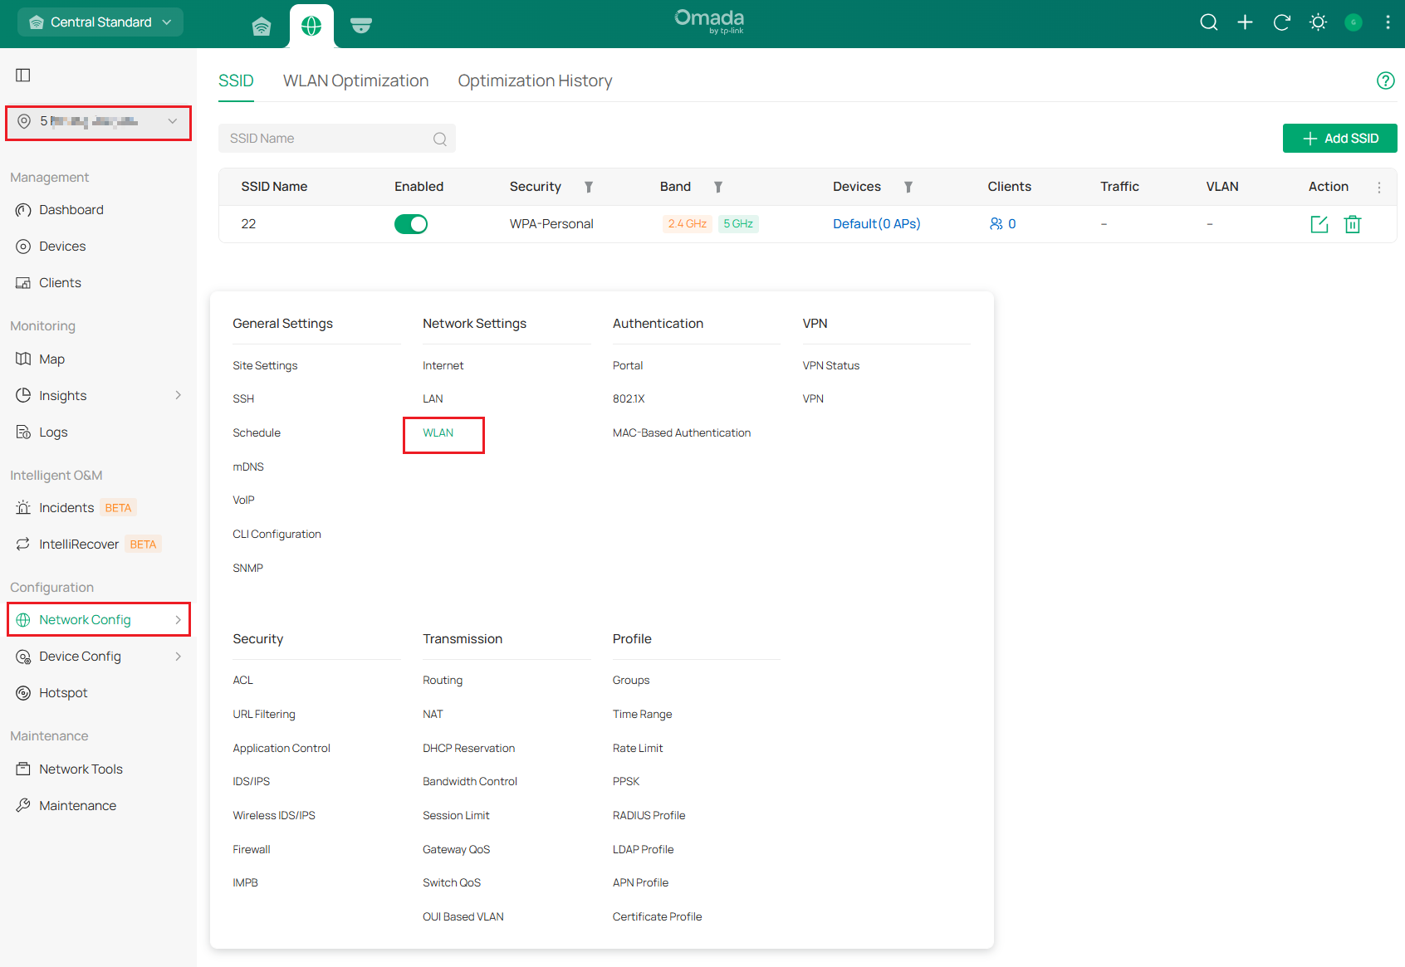Screen dimensions: 1405x967
Task: Click the plus icon in top bar
Action: click(1245, 22)
